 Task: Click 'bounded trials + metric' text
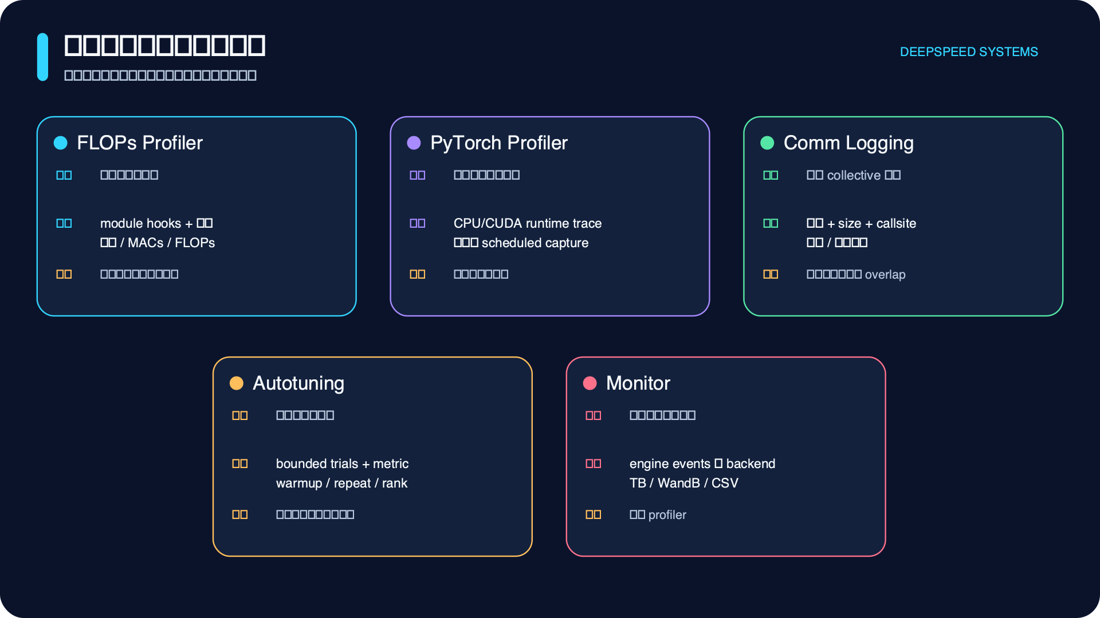(342, 463)
